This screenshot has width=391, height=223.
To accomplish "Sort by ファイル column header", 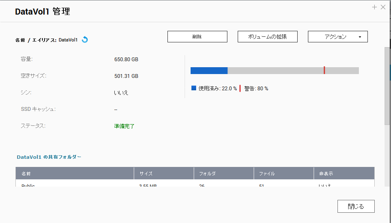I will (x=284, y=173).
